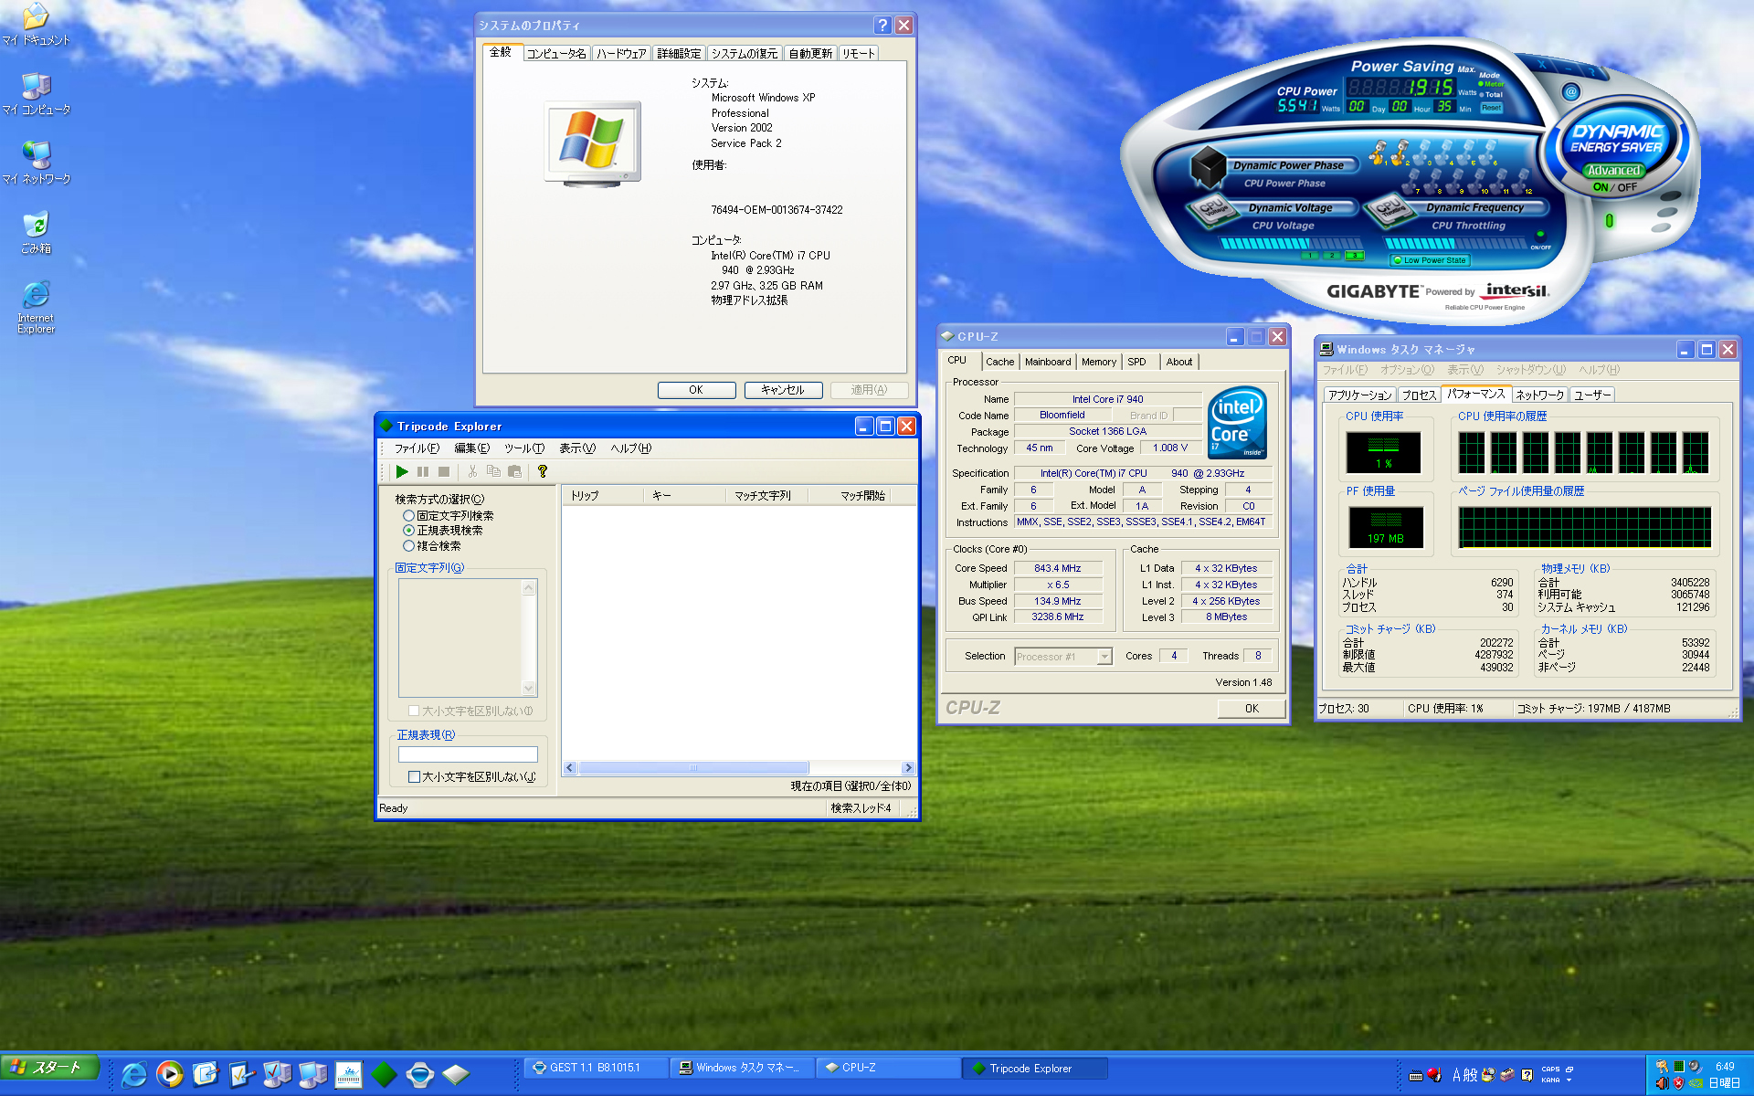Click the yellow help question-mark toolbar icon
Screen dimensions: 1754x1096
tap(543, 472)
